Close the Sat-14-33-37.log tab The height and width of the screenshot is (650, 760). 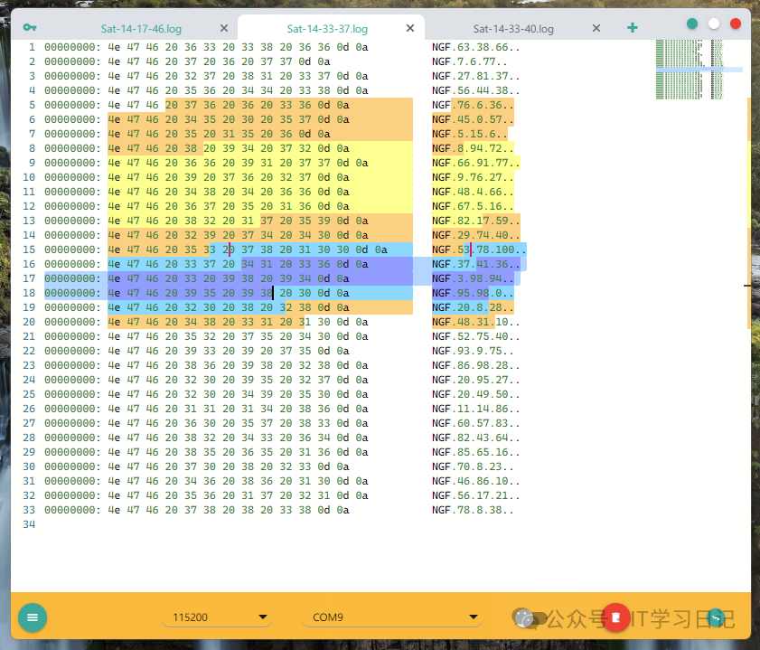[x=409, y=29]
